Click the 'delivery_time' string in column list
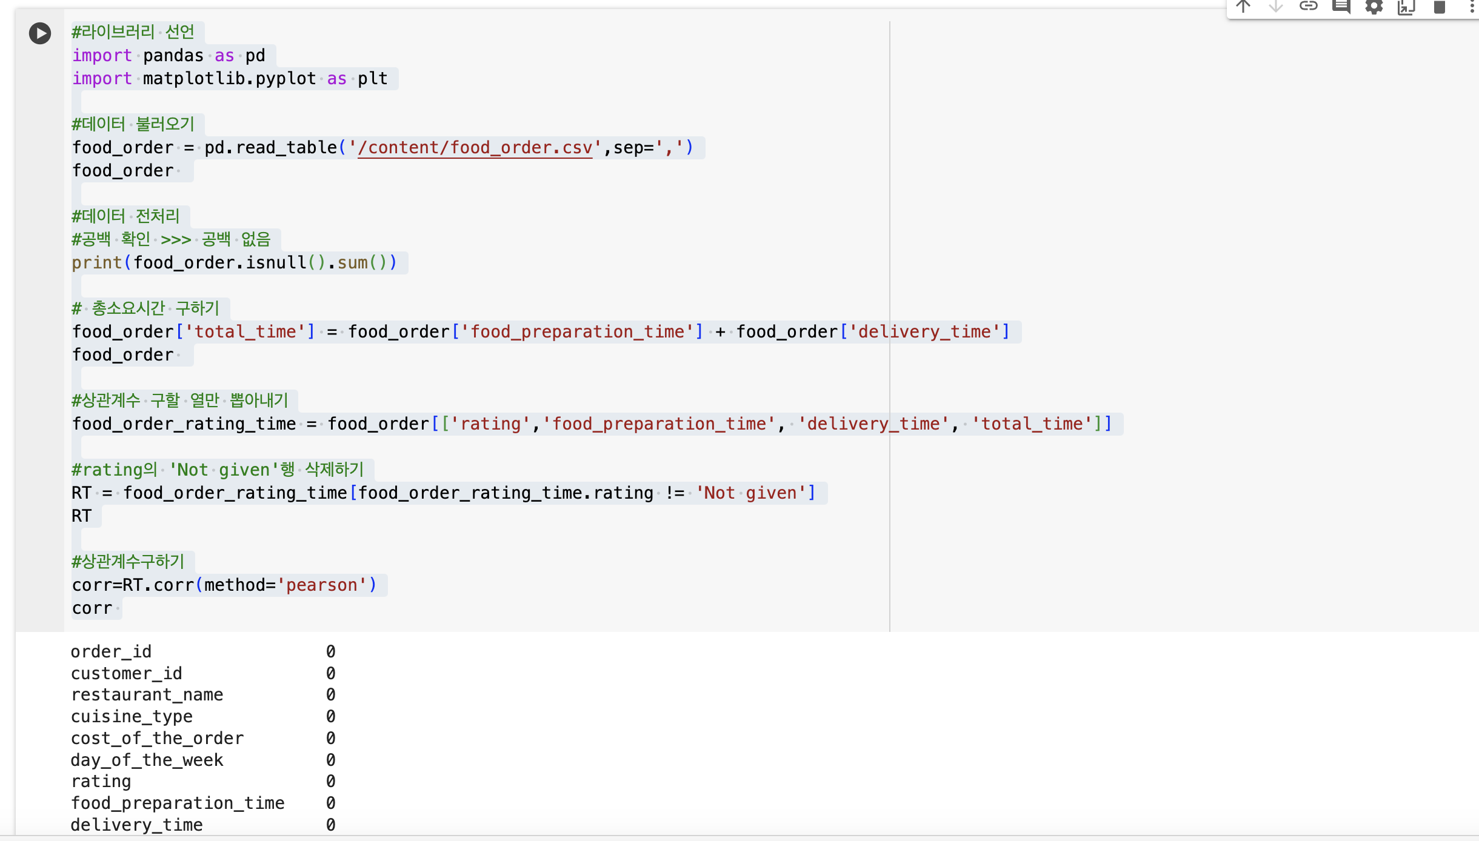The height and width of the screenshot is (841, 1479). coord(873,424)
